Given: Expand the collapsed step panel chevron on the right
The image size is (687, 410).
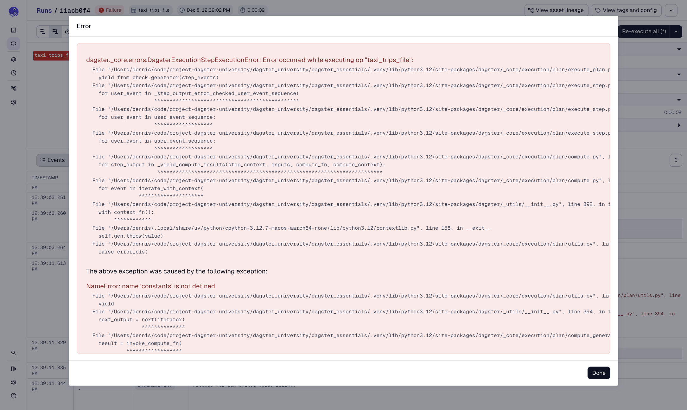Looking at the screenshot, I should tap(679, 125).
